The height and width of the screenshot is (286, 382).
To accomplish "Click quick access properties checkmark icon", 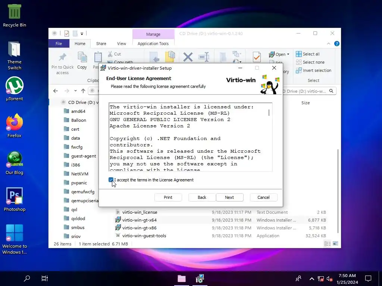I will [x=67, y=33].
